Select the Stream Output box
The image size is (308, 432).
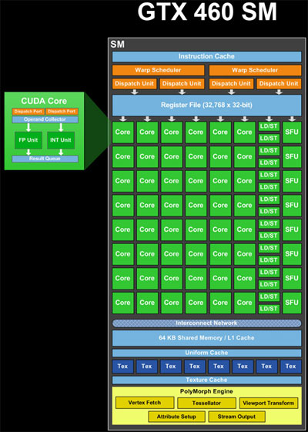pos(236,417)
